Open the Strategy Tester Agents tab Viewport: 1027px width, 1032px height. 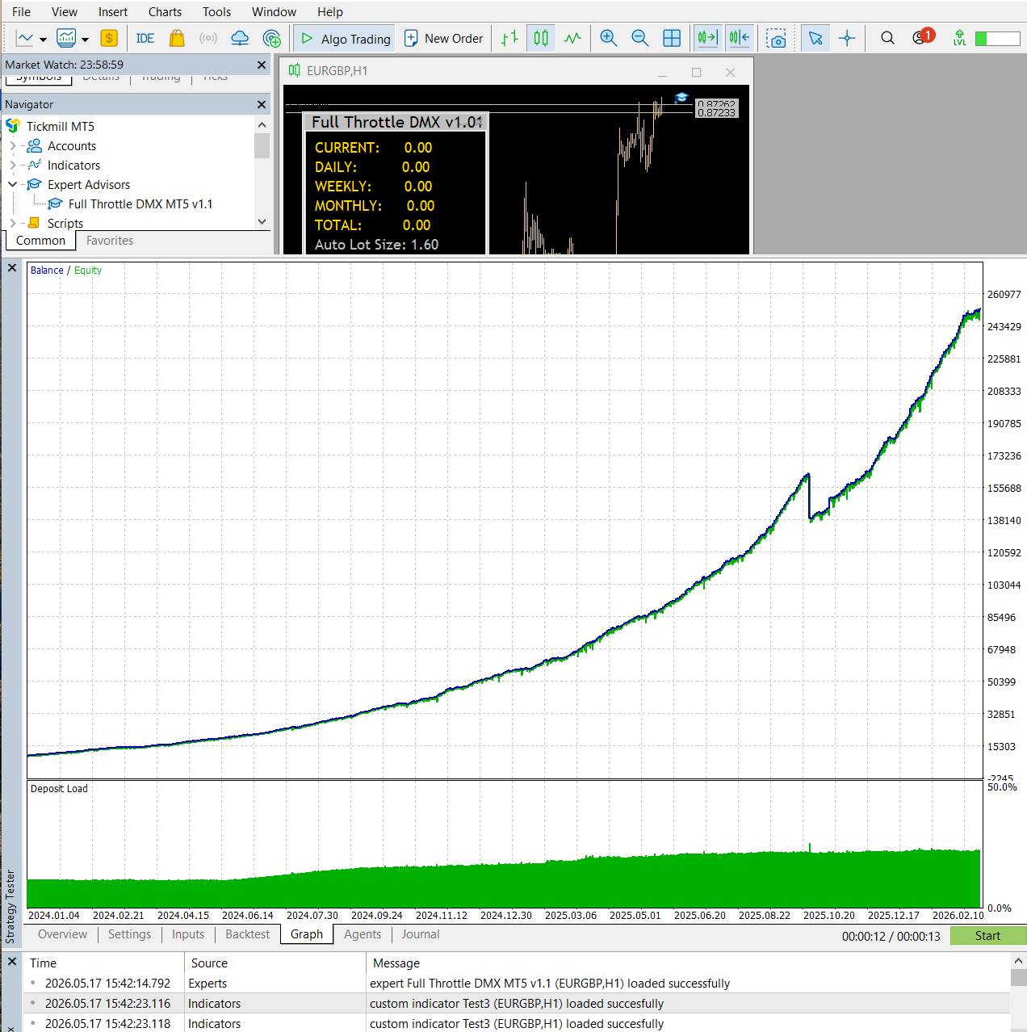[363, 934]
